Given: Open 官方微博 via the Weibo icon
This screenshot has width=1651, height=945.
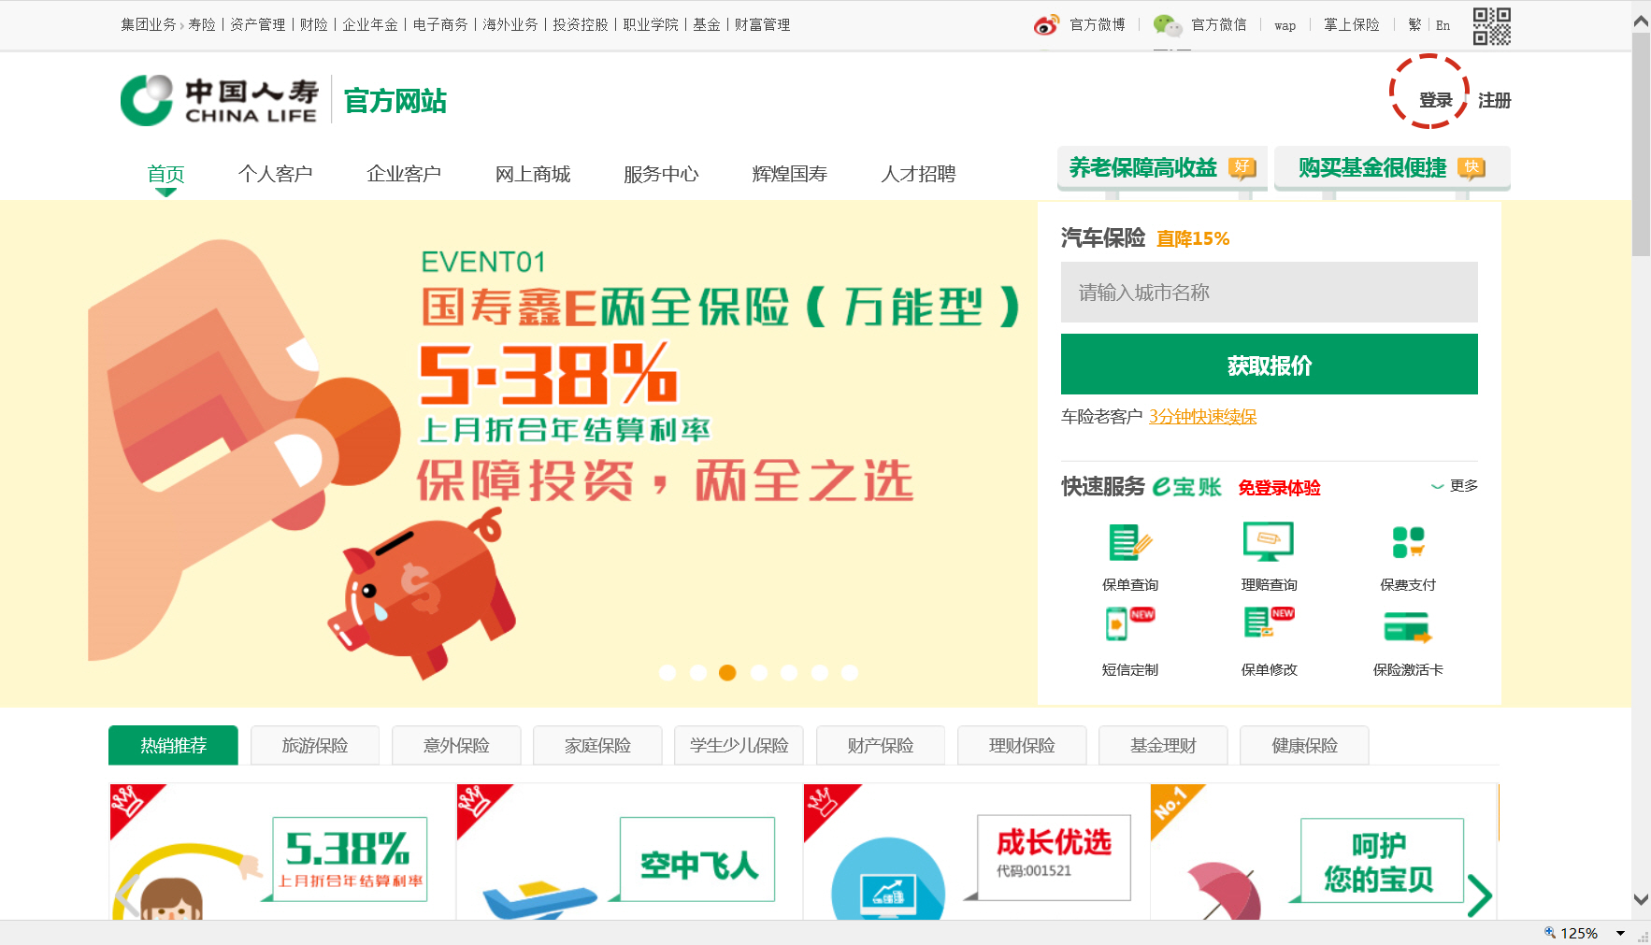Looking at the screenshot, I should 1046,25.
